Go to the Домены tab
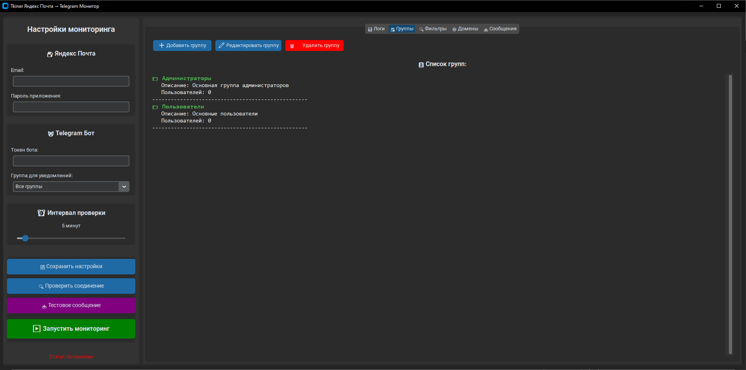 pyautogui.click(x=465, y=29)
